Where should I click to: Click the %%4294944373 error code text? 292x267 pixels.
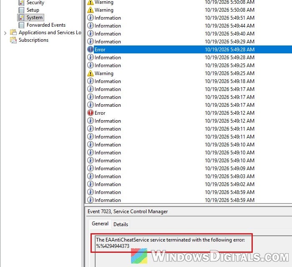pyautogui.click(x=113, y=246)
